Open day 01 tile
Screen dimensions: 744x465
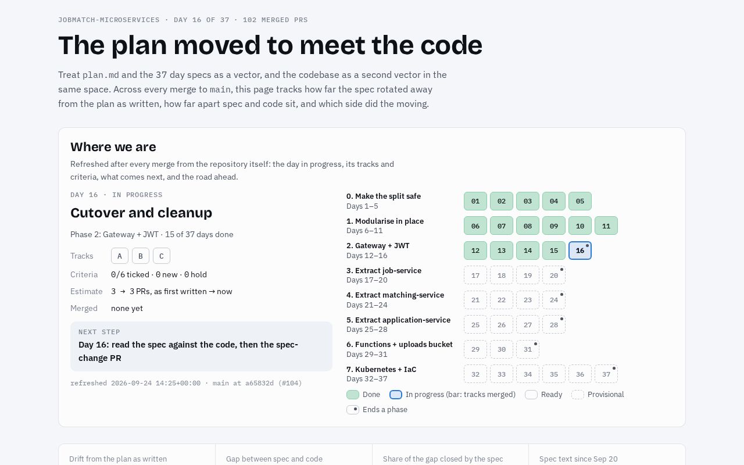click(475, 201)
